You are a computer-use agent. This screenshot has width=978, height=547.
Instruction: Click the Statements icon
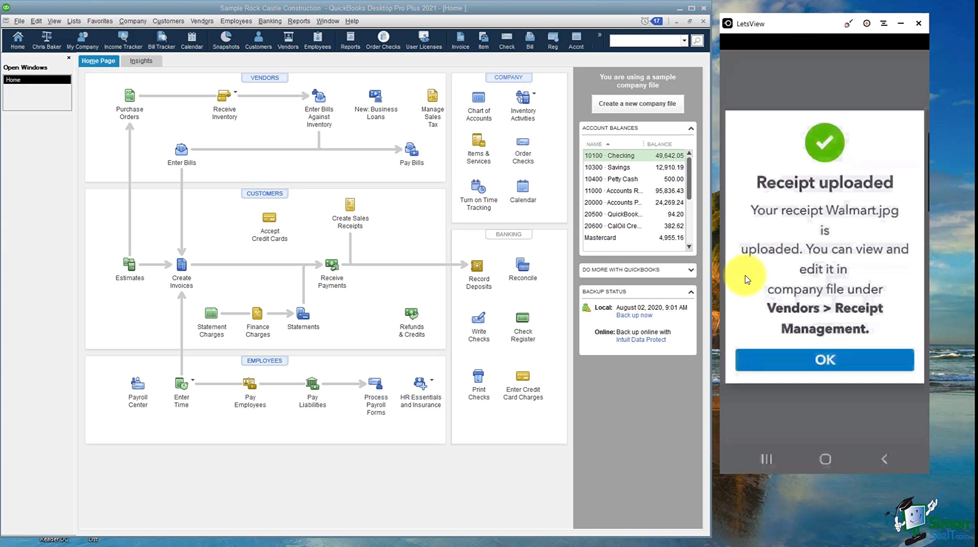pos(303,313)
